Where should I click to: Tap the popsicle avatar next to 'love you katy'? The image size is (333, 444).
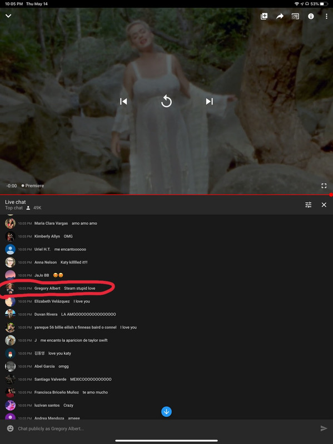pyautogui.click(x=10, y=354)
